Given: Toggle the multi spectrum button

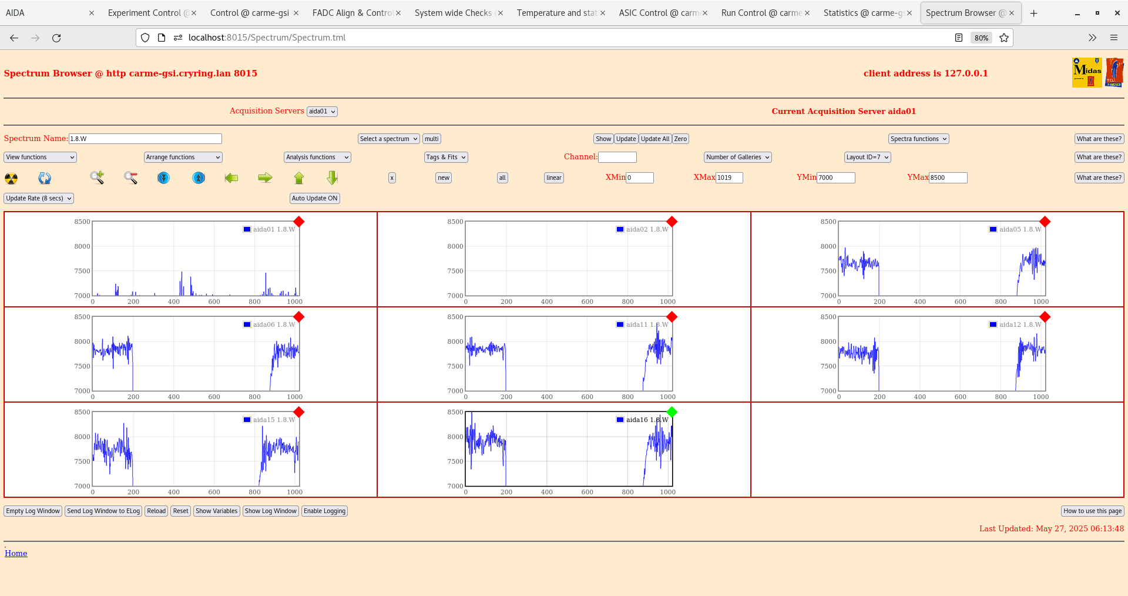Looking at the screenshot, I should (431, 139).
